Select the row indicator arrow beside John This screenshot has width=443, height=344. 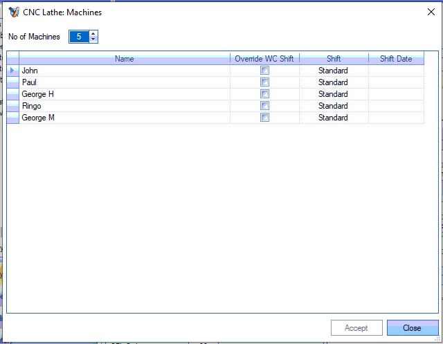pos(12,71)
